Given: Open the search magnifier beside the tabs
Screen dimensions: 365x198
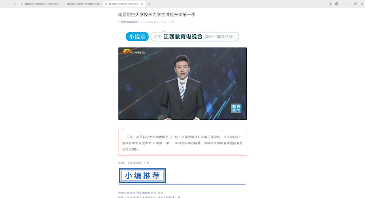Looking at the screenshot, I should [149, 4].
